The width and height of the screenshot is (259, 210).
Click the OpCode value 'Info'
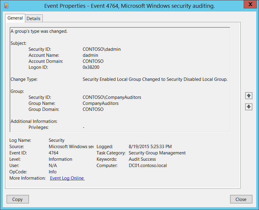pyautogui.click(x=53, y=172)
